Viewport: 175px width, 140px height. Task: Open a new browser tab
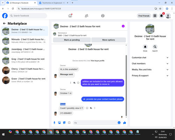coord(72,3)
